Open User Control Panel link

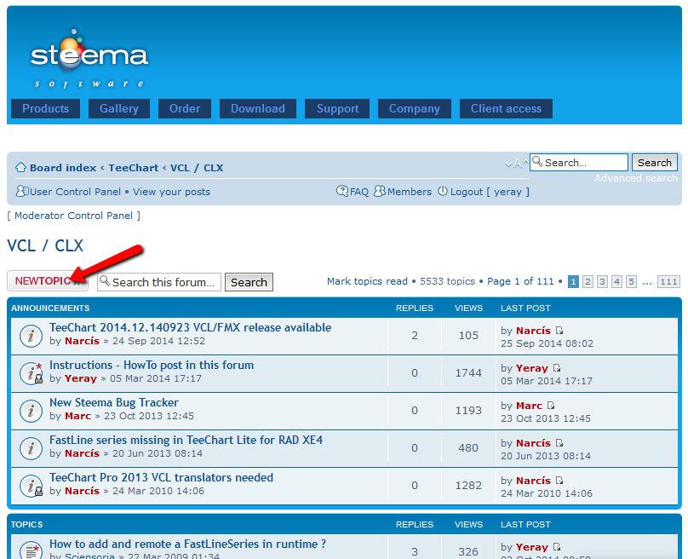click(x=75, y=192)
